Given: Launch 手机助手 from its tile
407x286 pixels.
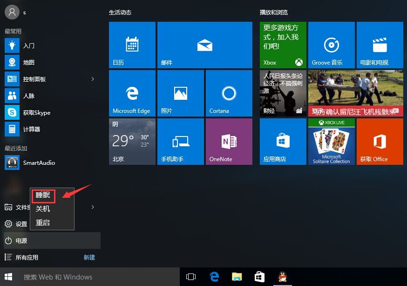Looking at the screenshot, I should point(180,141).
